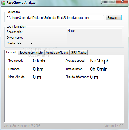Click the 'Jonas Schwendener © 2009' credit
The height and width of the screenshot is (130, 129).
point(22,126)
